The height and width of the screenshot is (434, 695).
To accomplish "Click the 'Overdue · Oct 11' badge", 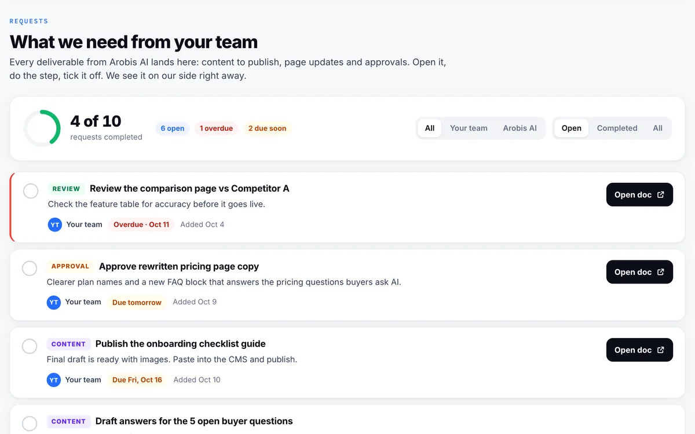I will pos(141,225).
